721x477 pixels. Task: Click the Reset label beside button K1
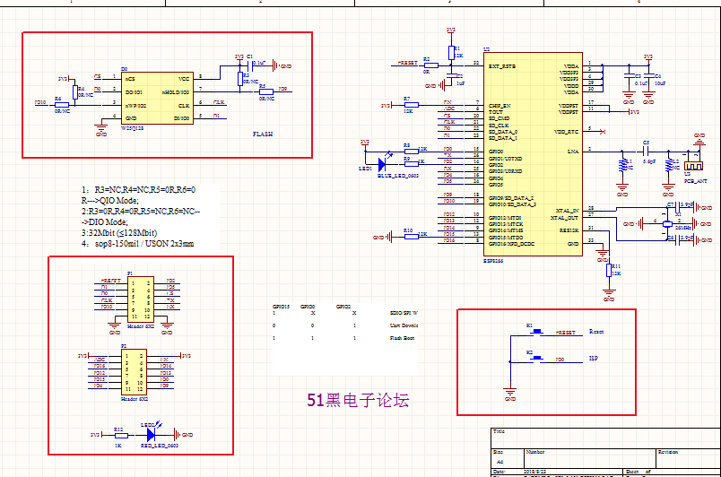pos(596,332)
